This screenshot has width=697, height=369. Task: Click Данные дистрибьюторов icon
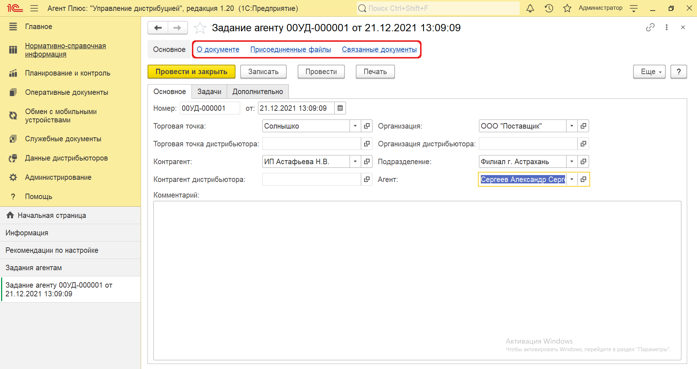13,158
